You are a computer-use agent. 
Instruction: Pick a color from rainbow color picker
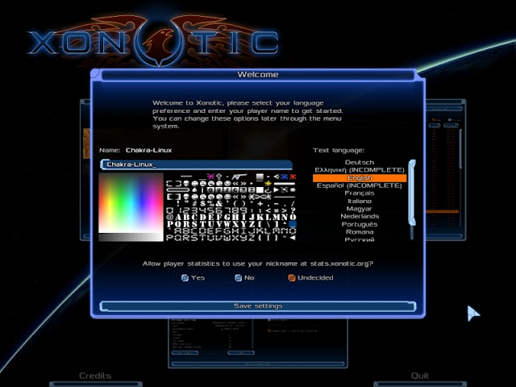[x=131, y=202]
